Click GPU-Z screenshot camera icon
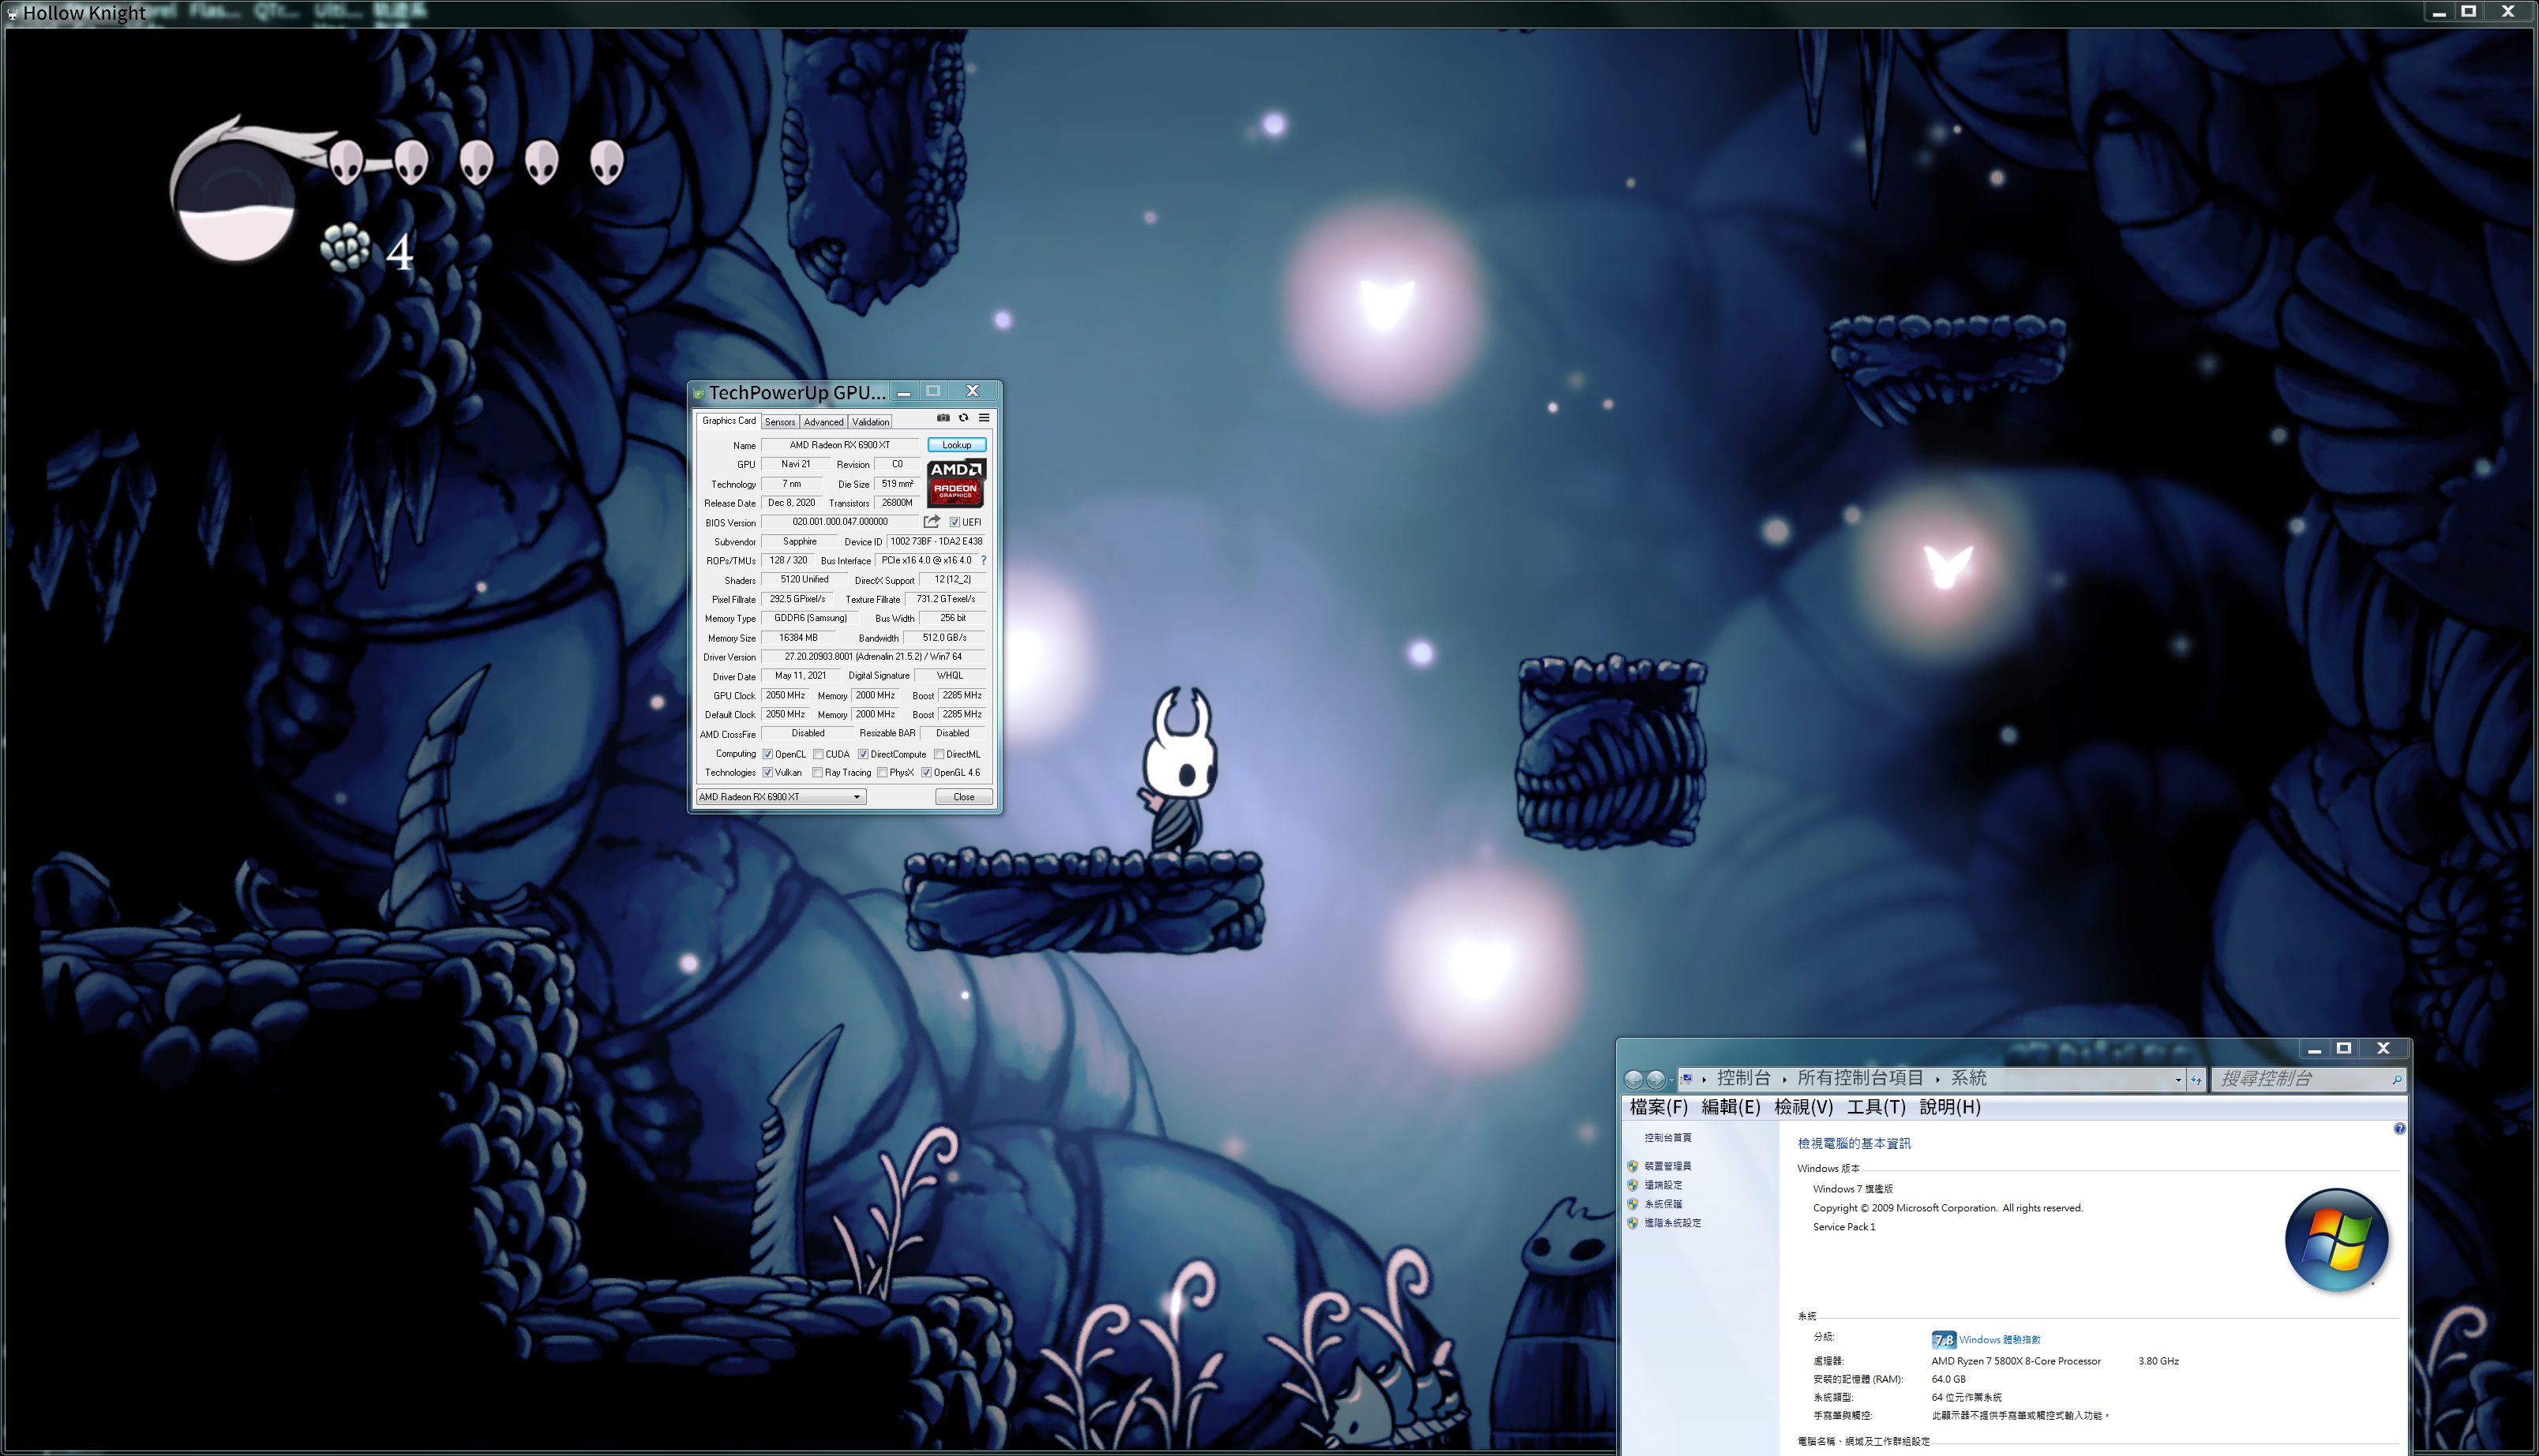Image resolution: width=2539 pixels, height=1456 pixels. pos(943,418)
